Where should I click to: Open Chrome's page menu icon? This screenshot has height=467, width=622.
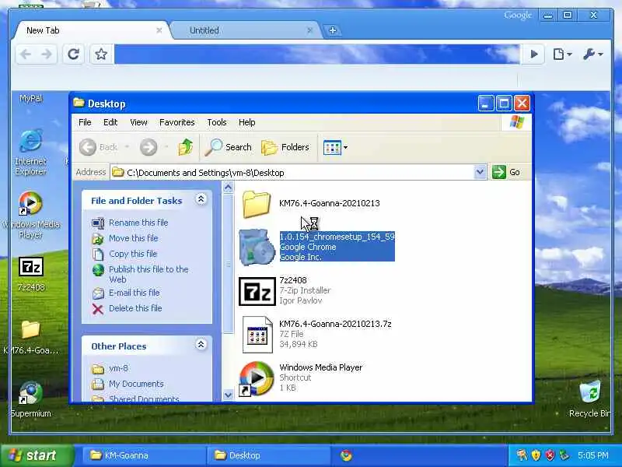[x=561, y=54]
